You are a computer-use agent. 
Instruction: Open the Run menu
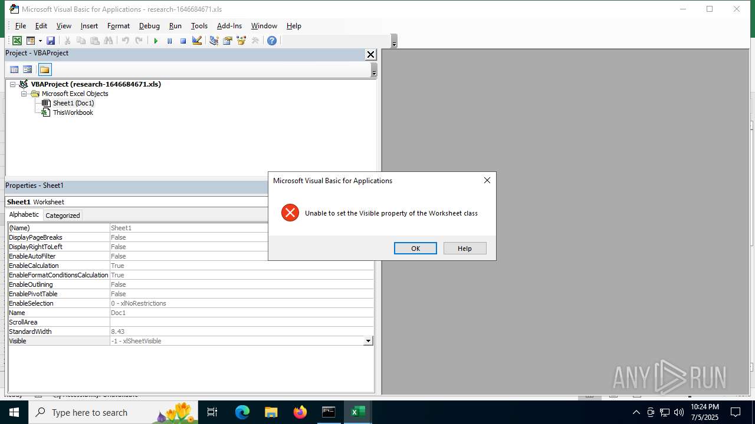(x=175, y=26)
